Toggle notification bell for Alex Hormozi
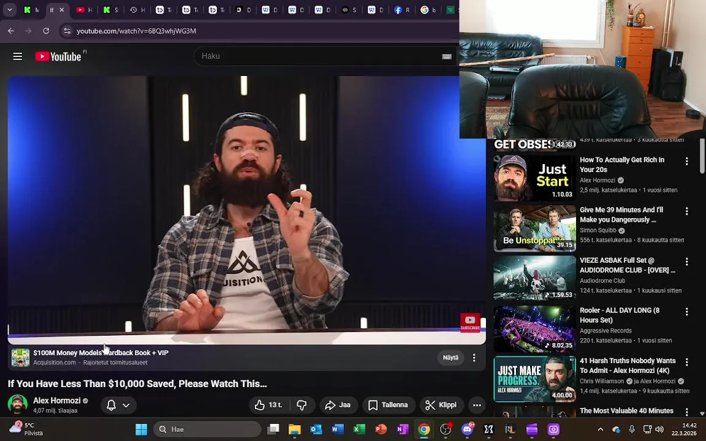This screenshot has height=441, width=706. (111, 405)
